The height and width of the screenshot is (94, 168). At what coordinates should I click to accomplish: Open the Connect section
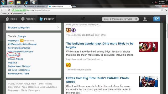click(x=28, y=19)
